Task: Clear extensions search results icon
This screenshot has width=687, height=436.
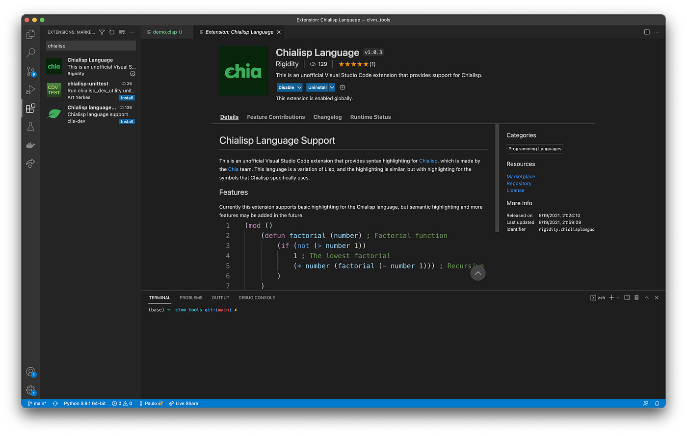Action: coord(122,32)
